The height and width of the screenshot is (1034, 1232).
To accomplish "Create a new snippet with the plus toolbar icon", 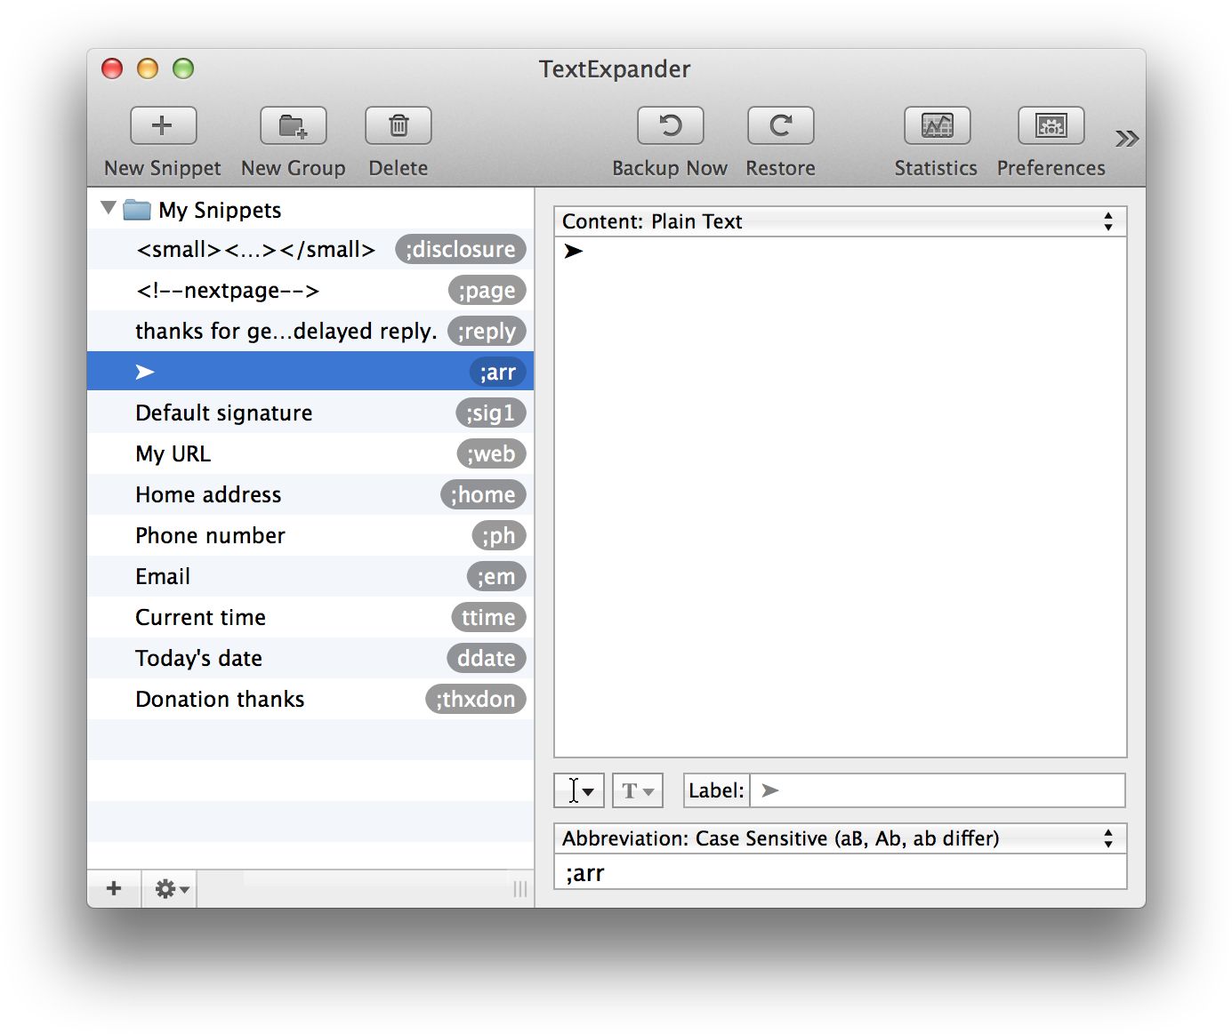I will tap(163, 125).
